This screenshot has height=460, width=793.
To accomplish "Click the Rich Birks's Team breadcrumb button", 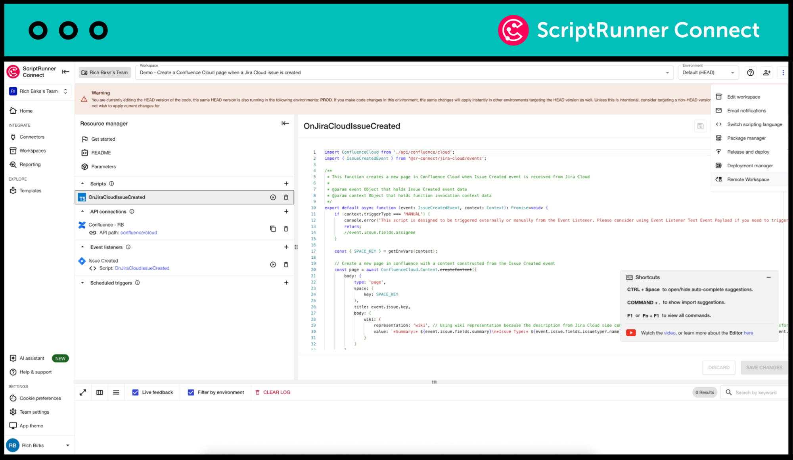I will pos(105,73).
